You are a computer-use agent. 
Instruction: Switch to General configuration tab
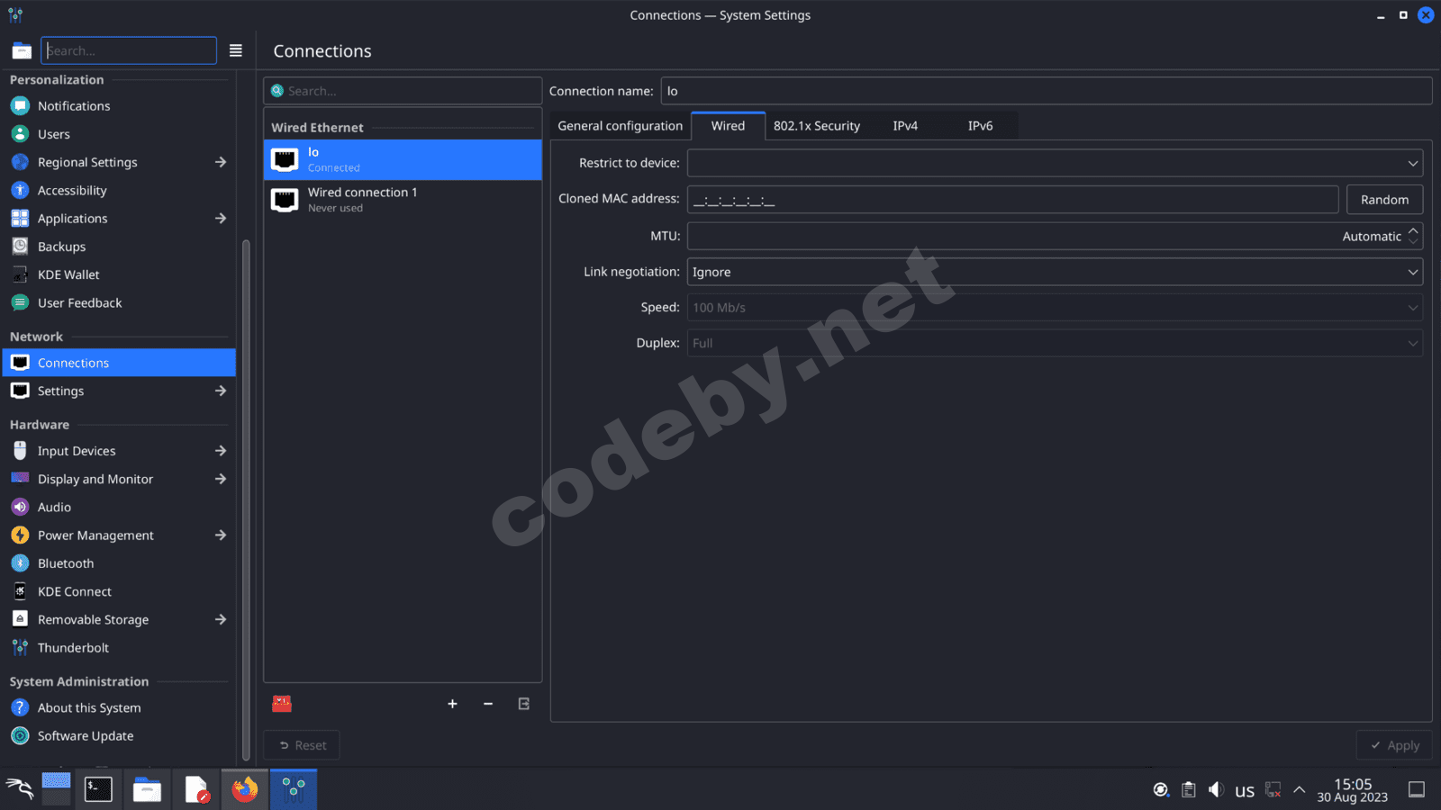(620, 126)
